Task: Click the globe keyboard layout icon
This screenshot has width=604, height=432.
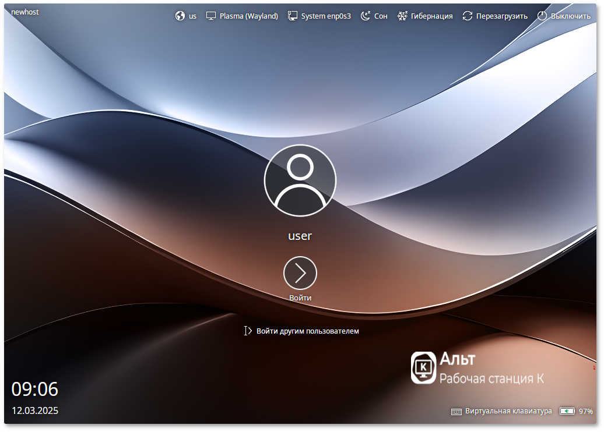Action: 180,16
